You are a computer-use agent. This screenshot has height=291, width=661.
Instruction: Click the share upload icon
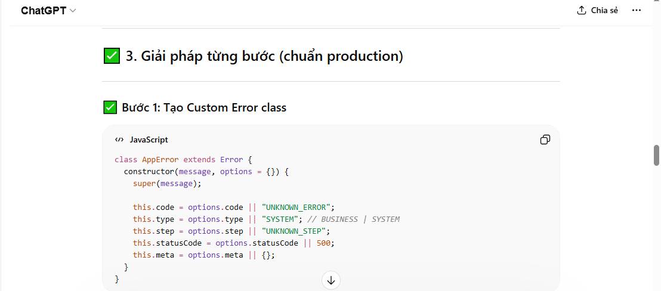[582, 11]
